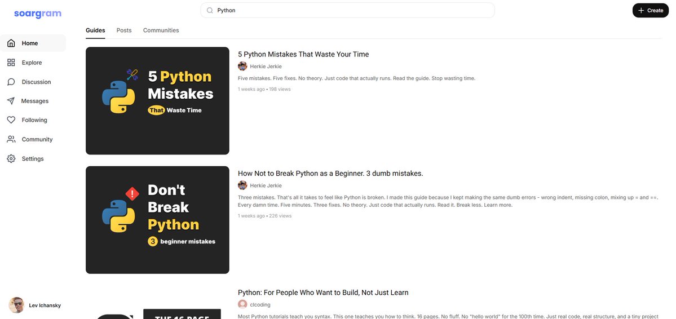Click Herkie Jerkie name under How Not to Break Python

tap(266, 185)
